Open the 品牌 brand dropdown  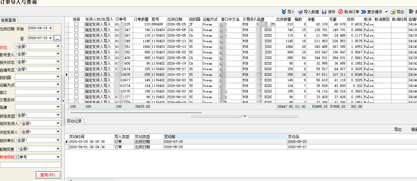pyautogui.click(x=58, y=107)
